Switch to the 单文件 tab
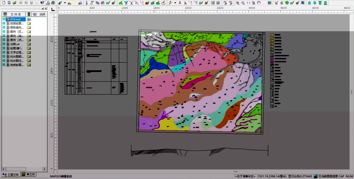 (29, 175)
